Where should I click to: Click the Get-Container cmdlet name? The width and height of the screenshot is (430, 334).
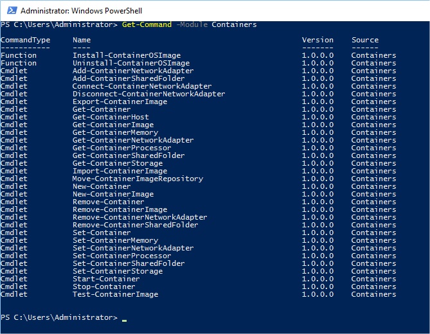[x=102, y=109]
